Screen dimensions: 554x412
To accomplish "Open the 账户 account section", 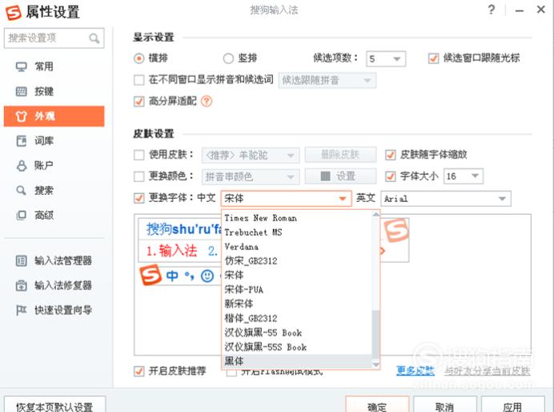I will (x=54, y=165).
